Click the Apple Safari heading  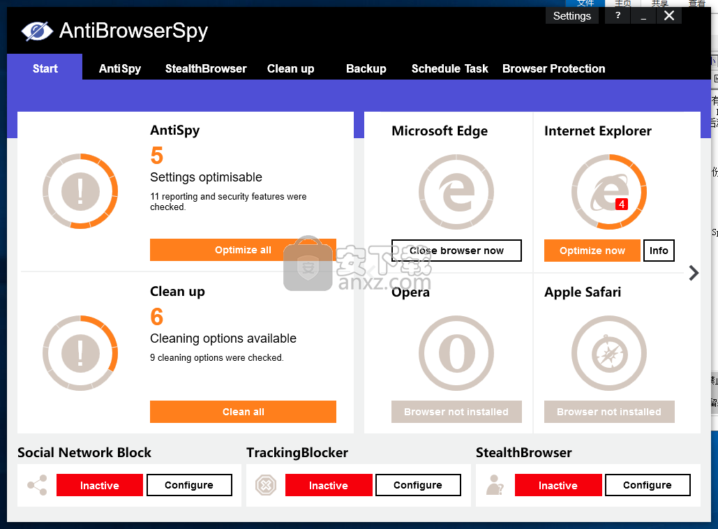point(583,292)
